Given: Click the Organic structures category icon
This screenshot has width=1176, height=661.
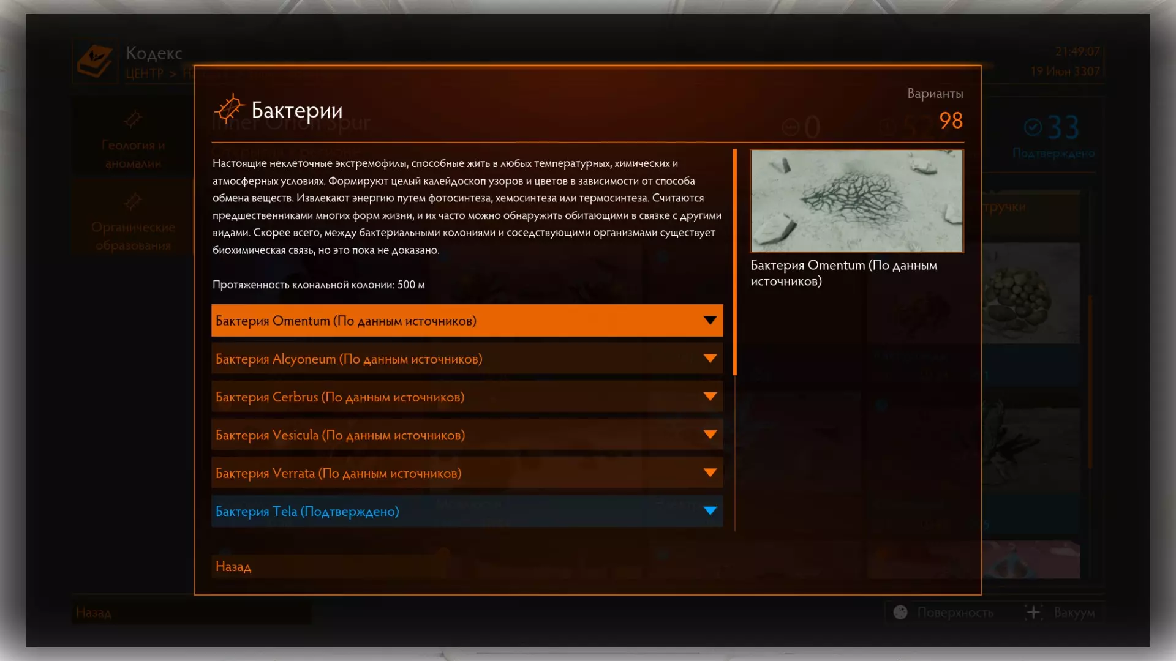Looking at the screenshot, I should click(x=133, y=201).
